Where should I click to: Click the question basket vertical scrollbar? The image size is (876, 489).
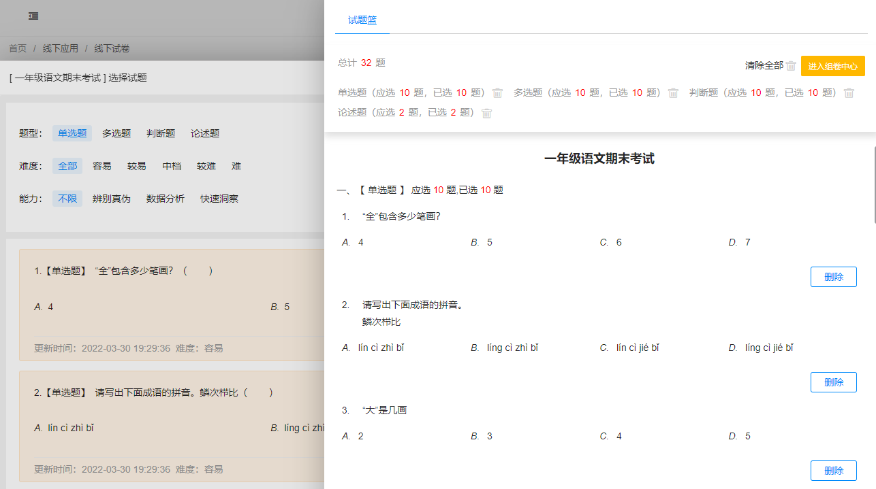[874, 184]
